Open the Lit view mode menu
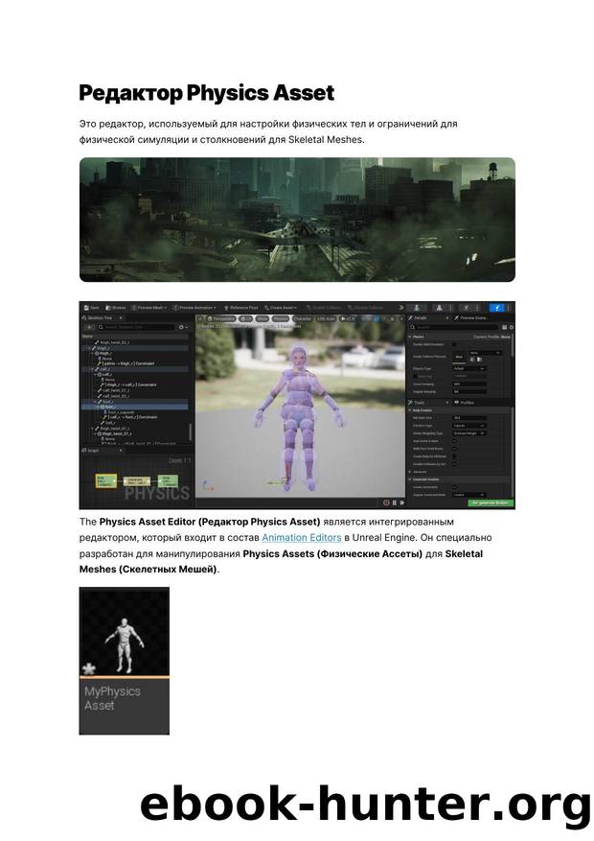The image size is (594, 841). pyautogui.click(x=245, y=318)
